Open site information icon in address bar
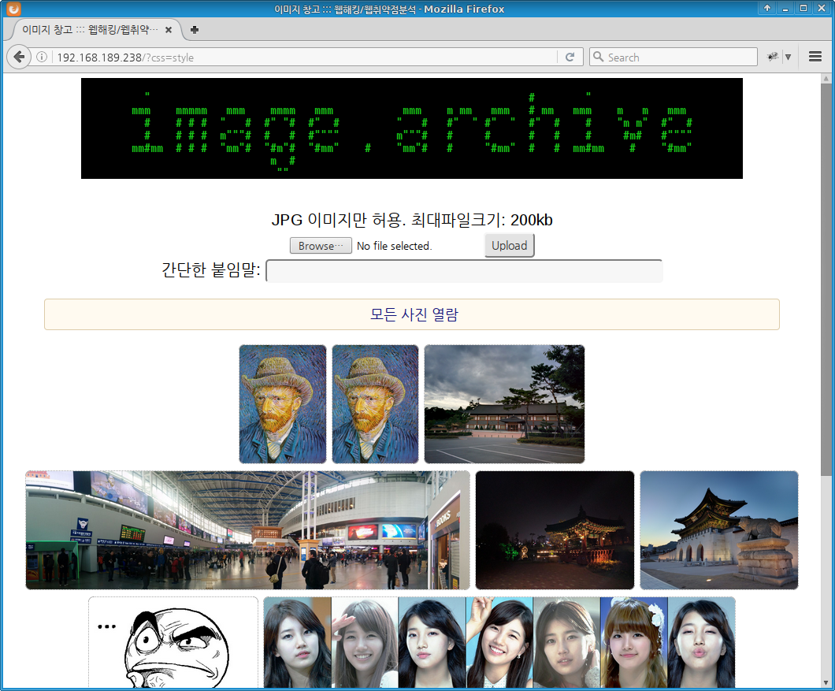The image size is (835, 691). tap(42, 57)
